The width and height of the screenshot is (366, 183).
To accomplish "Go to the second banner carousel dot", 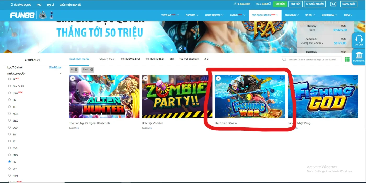I will [185, 48].
